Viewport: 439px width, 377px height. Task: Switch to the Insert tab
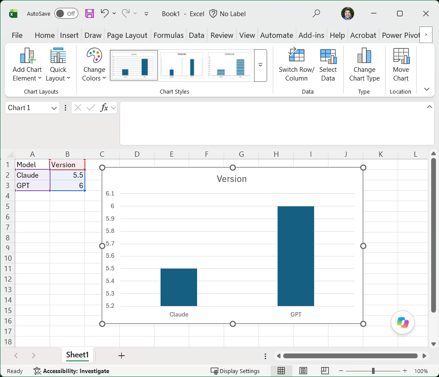(69, 35)
